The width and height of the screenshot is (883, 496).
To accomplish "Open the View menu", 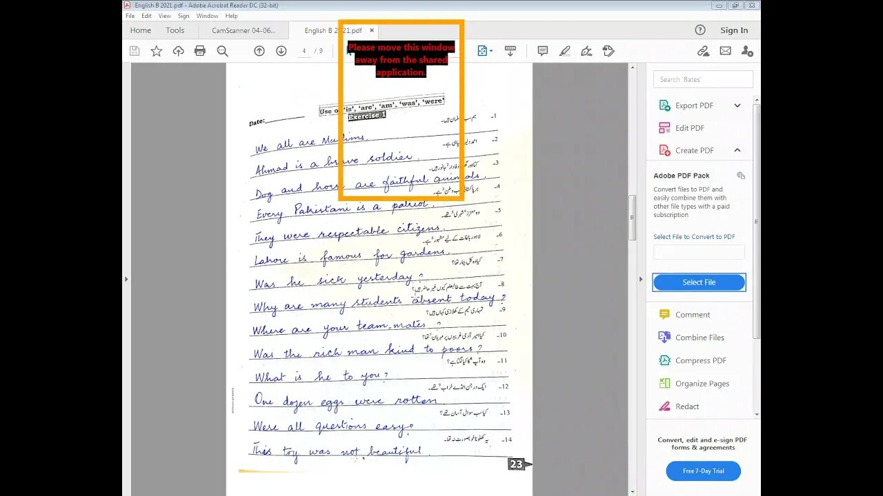I will pos(165,16).
